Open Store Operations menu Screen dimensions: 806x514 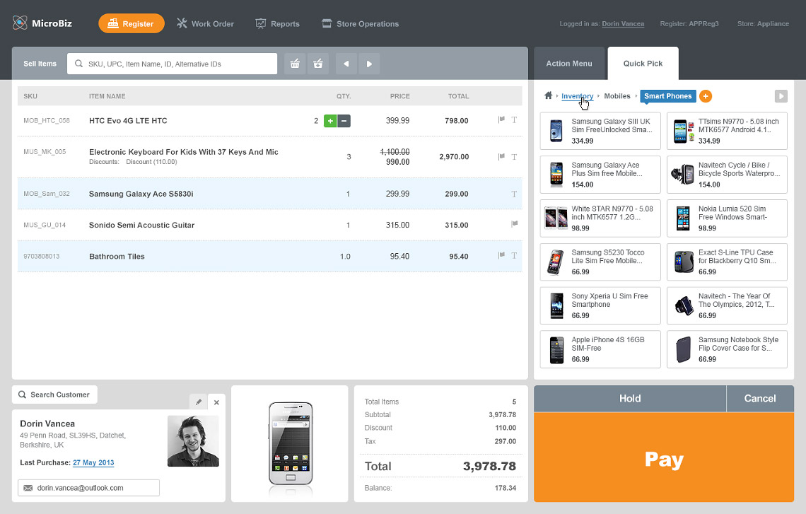[x=361, y=23]
